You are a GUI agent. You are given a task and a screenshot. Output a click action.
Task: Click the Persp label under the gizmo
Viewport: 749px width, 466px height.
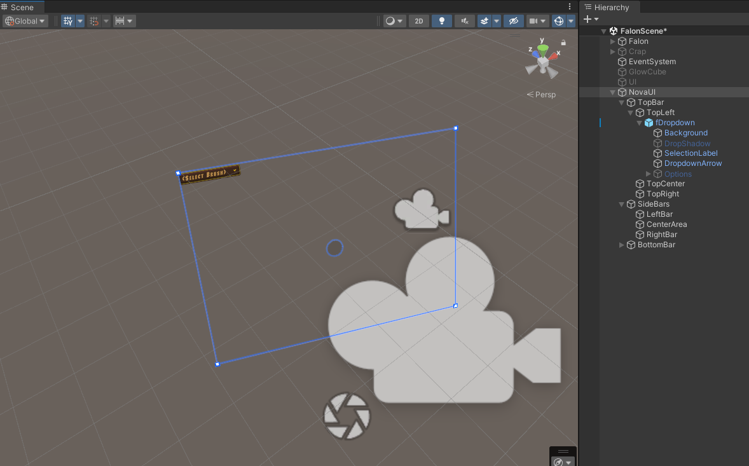coord(545,94)
